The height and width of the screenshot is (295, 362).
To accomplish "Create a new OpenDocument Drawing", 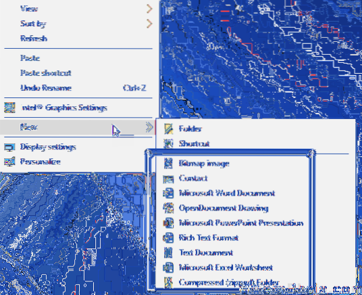I will (x=224, y=208).
